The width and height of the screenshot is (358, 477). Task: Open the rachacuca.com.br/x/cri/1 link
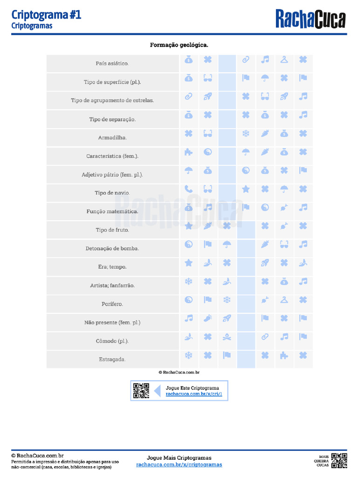[x=194, y=394]
